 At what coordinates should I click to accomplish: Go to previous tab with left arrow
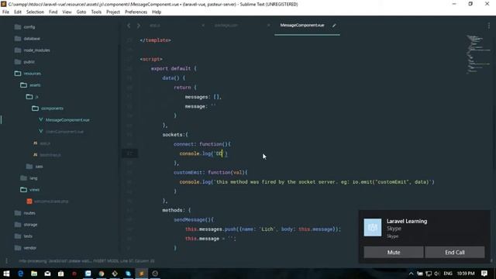tap(129, 26)
